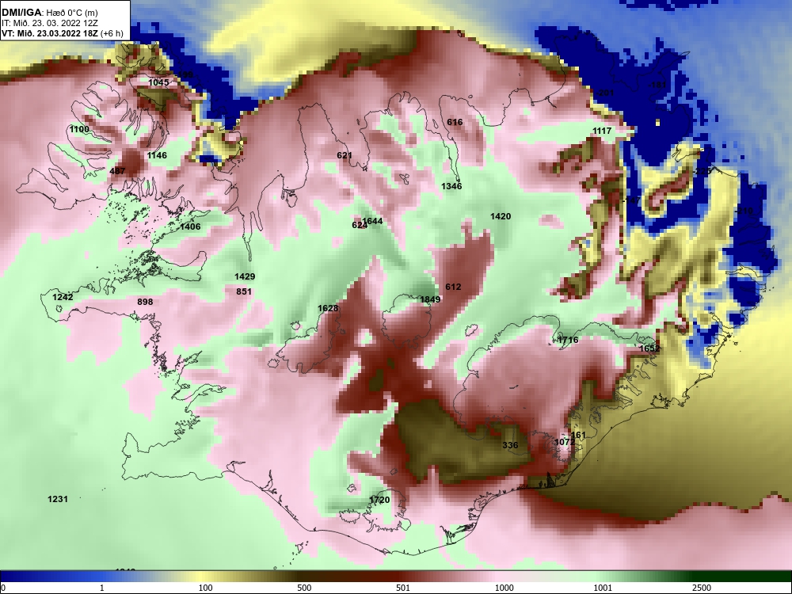Click the map value '1406'
Screen dimensions: 792x594
pyautogui.click(x=190, y=227)
